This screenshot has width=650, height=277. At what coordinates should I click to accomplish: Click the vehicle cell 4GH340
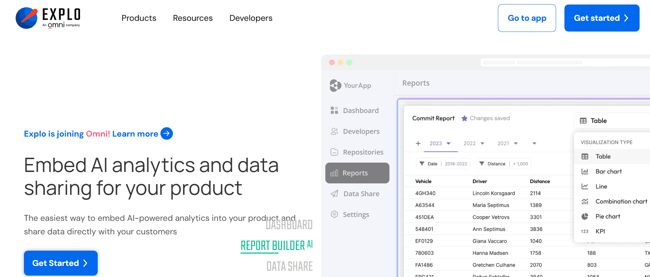[425, 193]
